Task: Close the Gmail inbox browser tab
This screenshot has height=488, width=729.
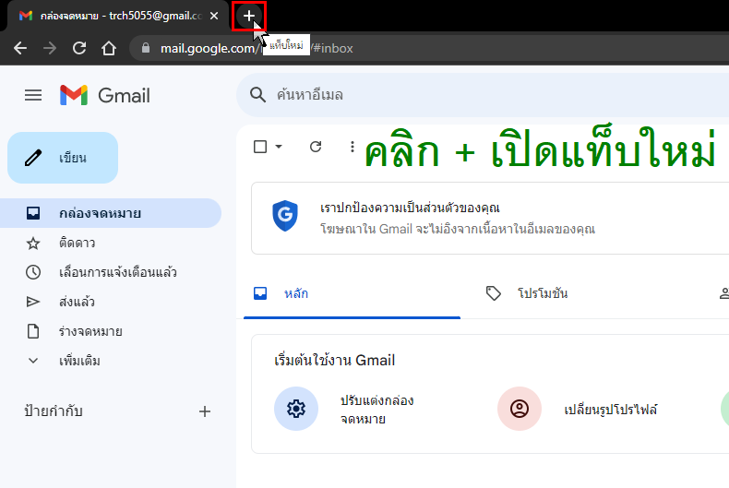Action: [x=214, y=16]
